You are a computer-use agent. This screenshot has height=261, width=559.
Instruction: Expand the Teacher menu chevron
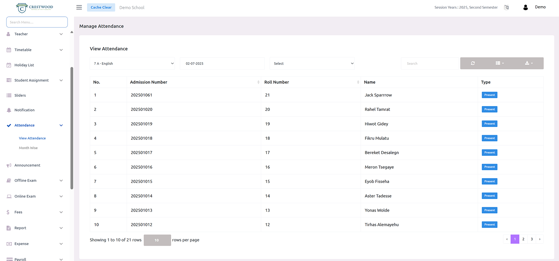(61, 34)
